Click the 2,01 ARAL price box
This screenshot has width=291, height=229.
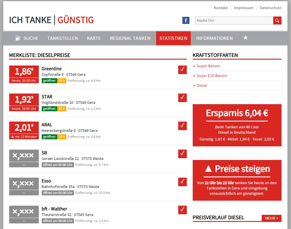[x=24, y=128]
